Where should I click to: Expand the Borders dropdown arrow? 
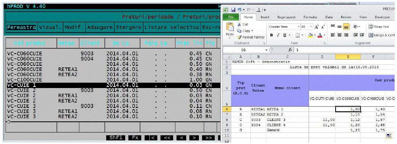click(x=302, y=35)
